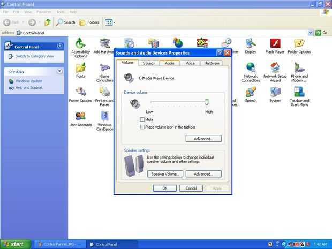The height and width of the screenshot is (249, 332).
Task: Collapse the See Also sidebar section
Action: 59,71
